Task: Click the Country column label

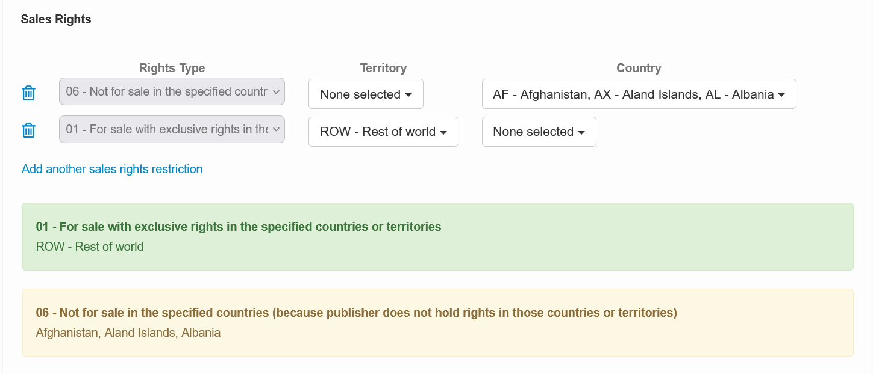Action: [639, 68]
